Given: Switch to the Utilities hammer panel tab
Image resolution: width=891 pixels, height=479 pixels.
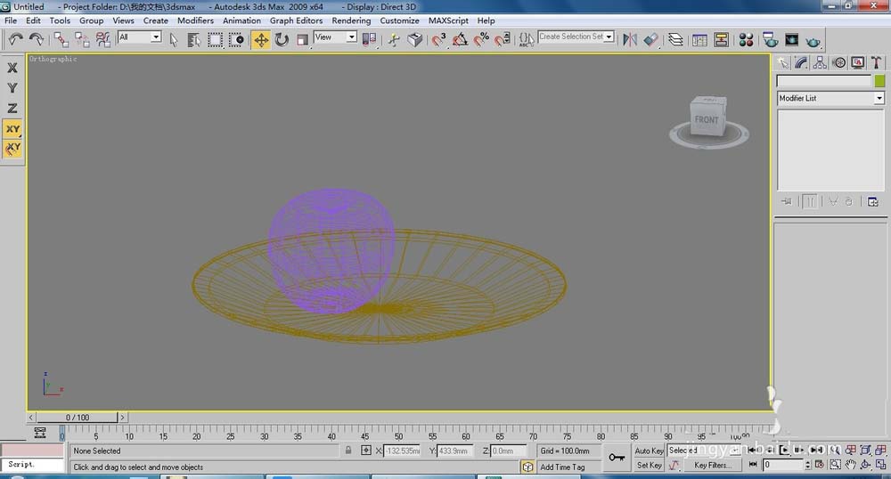Looking at the screenshot, I should coord(877,63).
